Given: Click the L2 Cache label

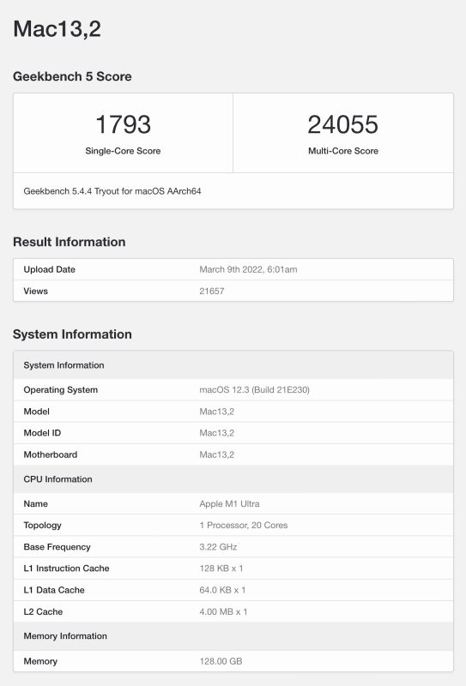Looking at the screenshot, I should coord(43,612).
